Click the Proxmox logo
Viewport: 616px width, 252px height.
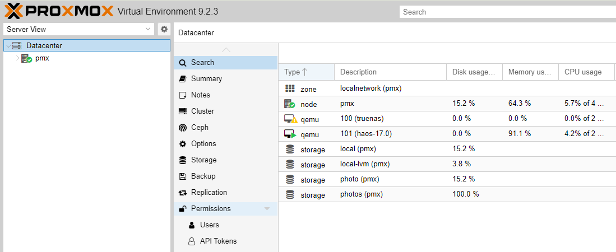[x=58, y=11]
